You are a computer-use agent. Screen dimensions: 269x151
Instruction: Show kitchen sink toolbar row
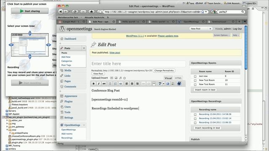[173, 83]
